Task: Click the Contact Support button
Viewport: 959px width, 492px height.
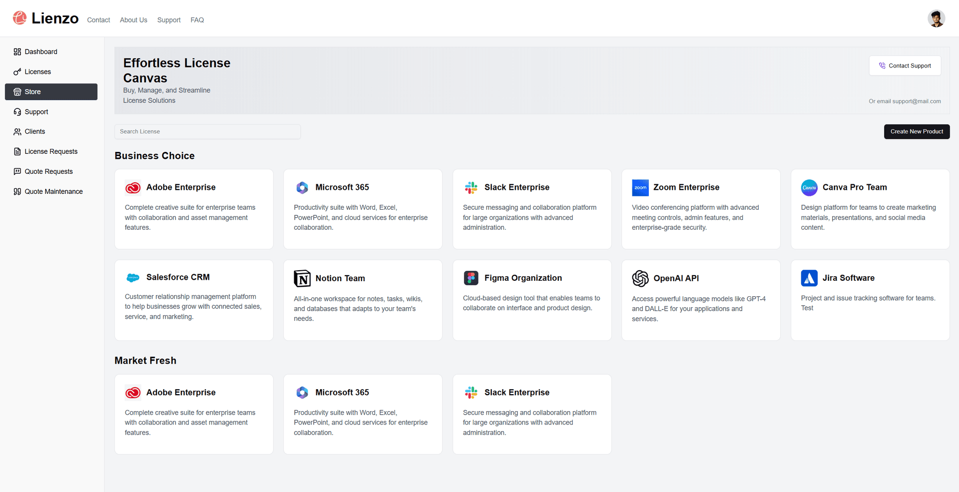Action: click(x=905, y=65)
